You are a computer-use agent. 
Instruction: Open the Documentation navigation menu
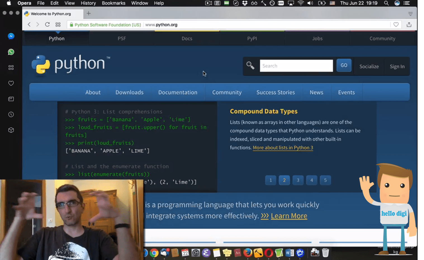(178, 92)
